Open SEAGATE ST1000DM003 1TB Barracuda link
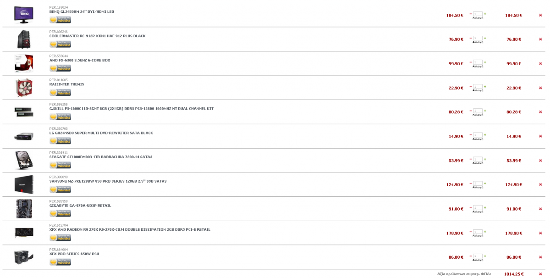The height and width of the screenshot is (278, 550). 101,157
